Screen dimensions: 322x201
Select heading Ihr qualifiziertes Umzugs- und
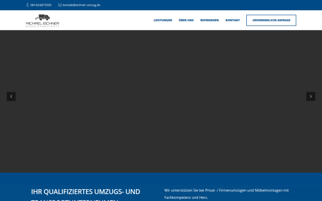click(x=85, y=192)
